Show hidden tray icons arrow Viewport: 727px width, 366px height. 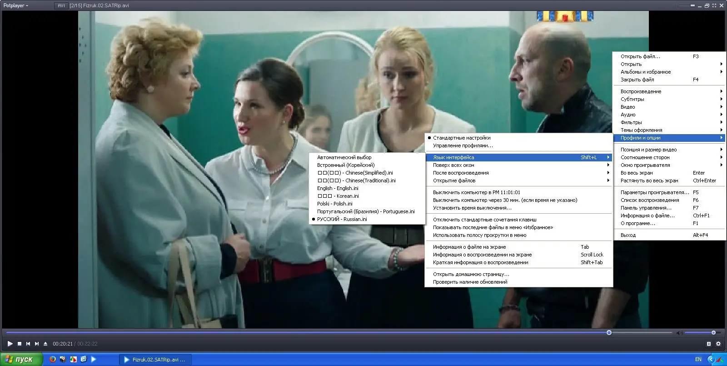(x=711, y=359)
